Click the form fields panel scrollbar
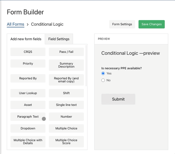This screenshot has width=175, height=154. (86, 66)
